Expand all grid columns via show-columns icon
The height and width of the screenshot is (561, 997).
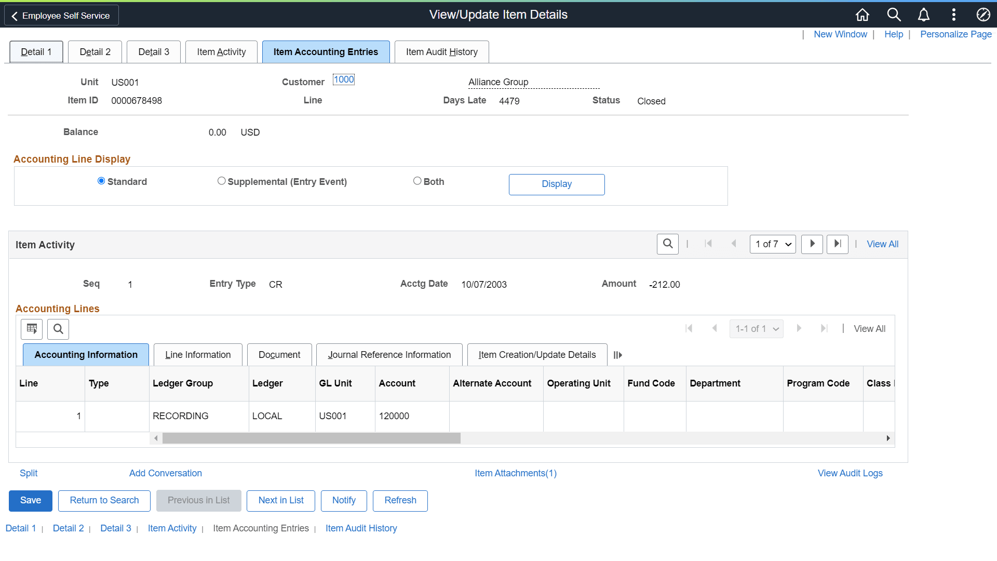(x=618, y=355)
